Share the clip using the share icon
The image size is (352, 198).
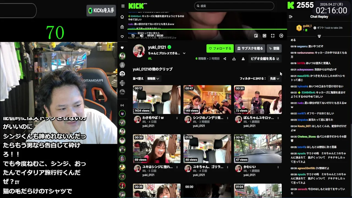click(x=225, y=59)
